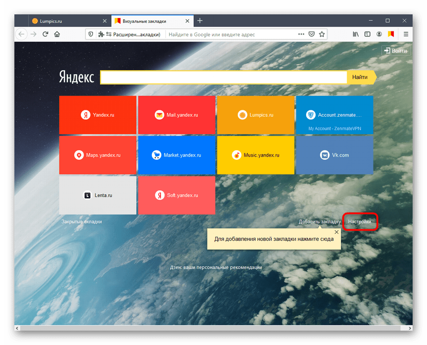Viewport: 427px width, 345px height.
Task: Close the Lumpics.ru tab
Action: pos(105,21)
